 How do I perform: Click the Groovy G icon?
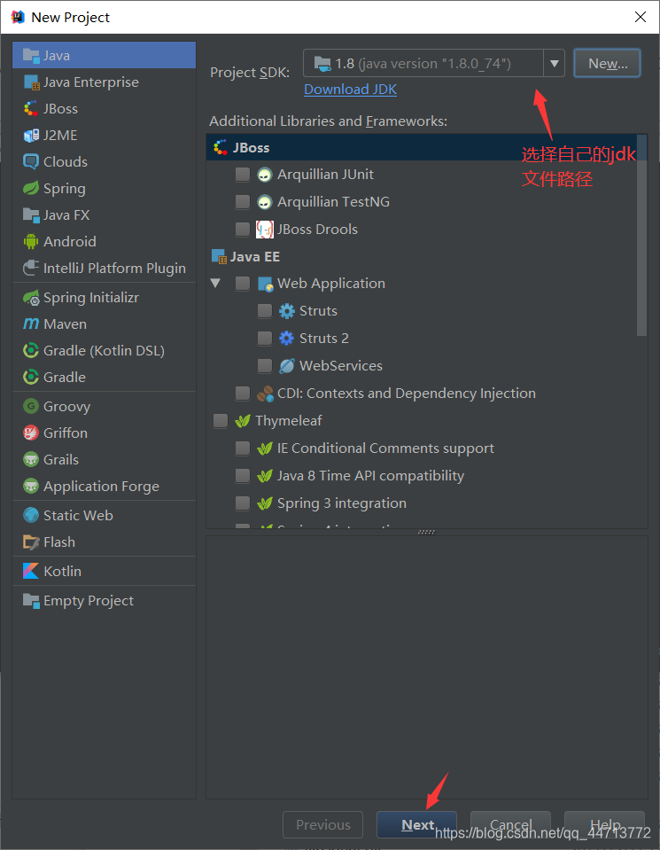coord(31,406)
